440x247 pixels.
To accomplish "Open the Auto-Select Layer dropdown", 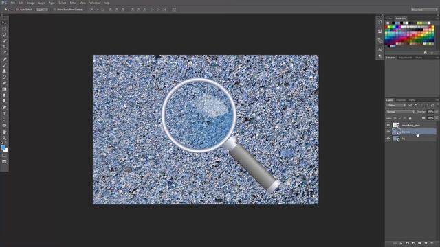I will coord(42,10).
